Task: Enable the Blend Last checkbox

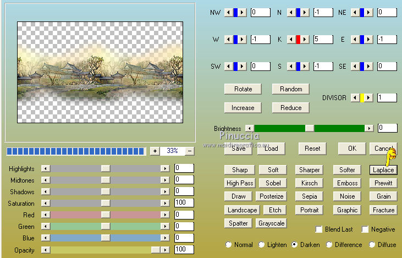Action: click(318, 229)
